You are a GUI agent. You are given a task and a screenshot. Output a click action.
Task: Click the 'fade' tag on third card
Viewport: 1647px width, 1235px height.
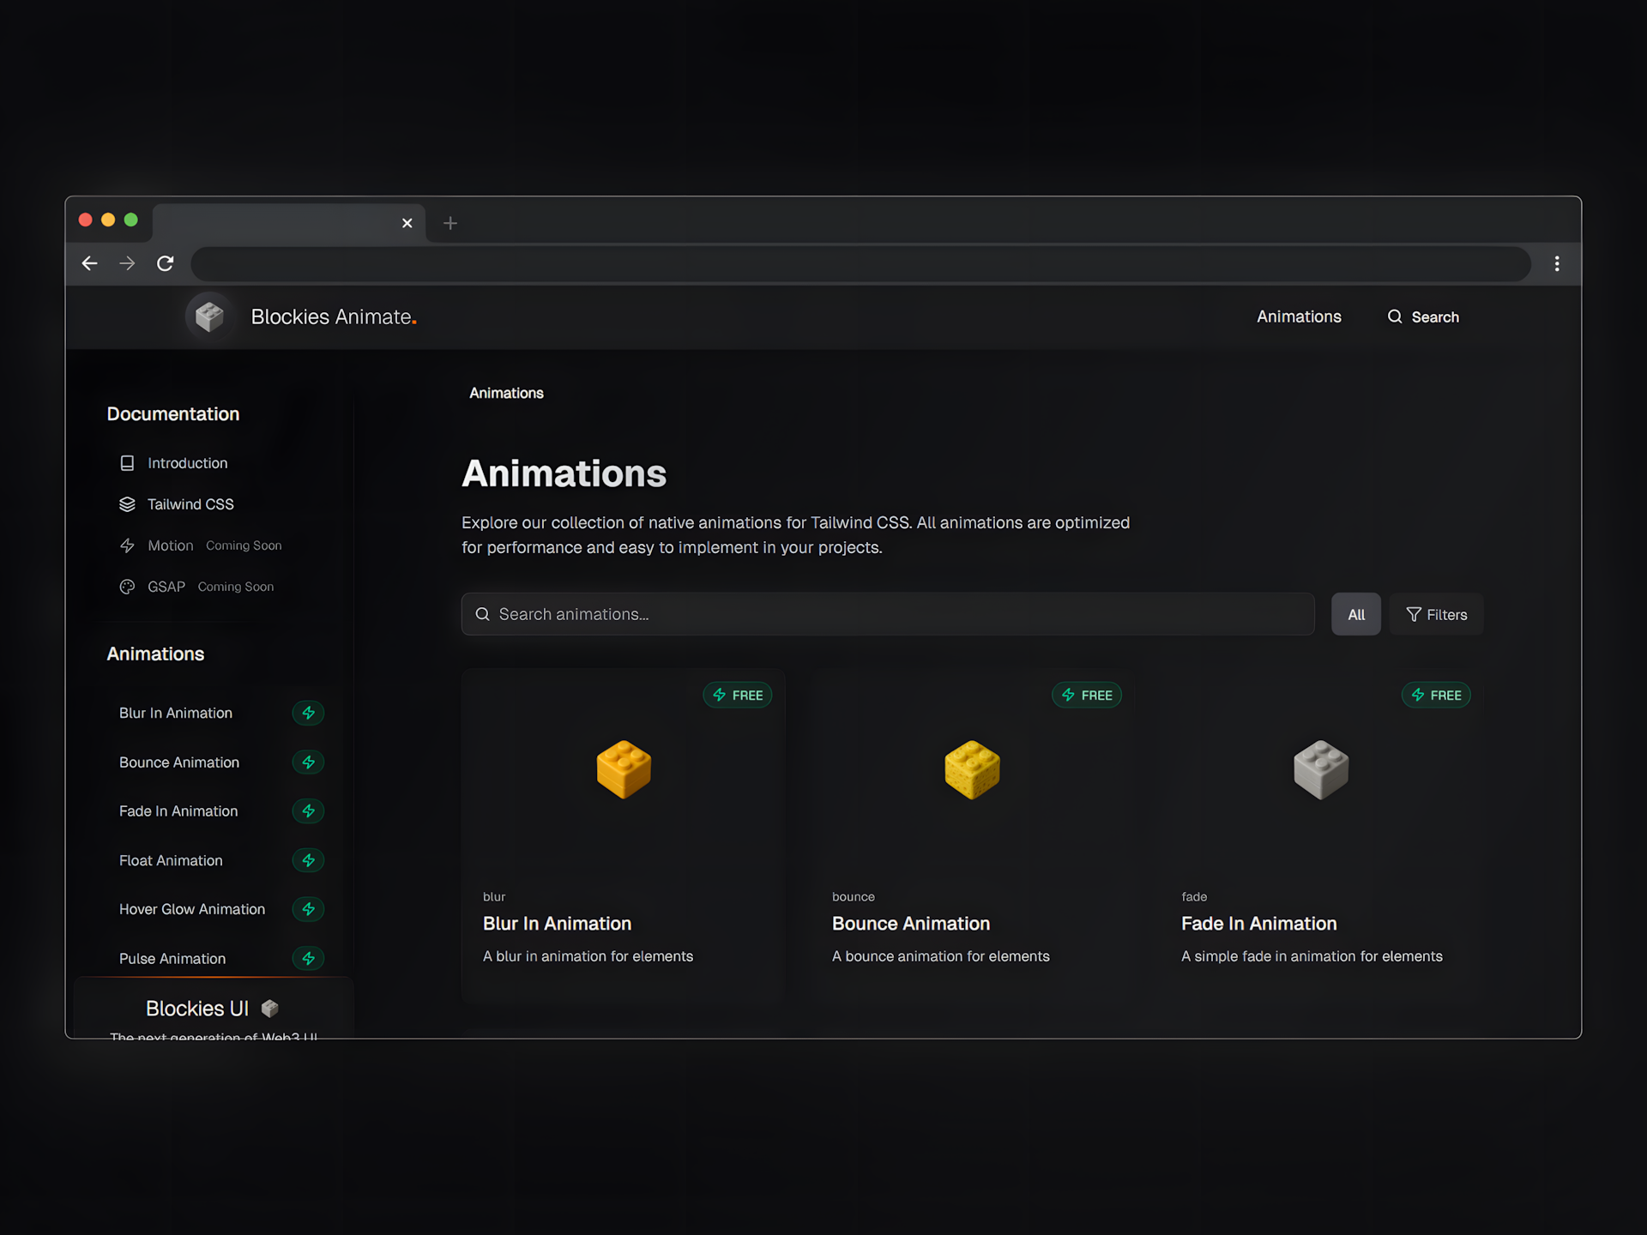coord(1194,897)
